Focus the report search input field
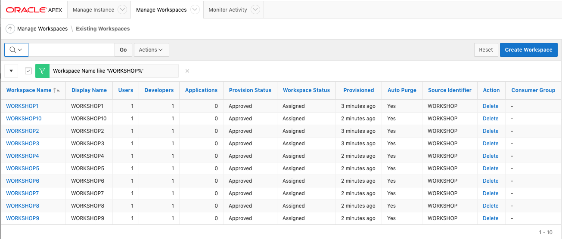 point(71,50)
